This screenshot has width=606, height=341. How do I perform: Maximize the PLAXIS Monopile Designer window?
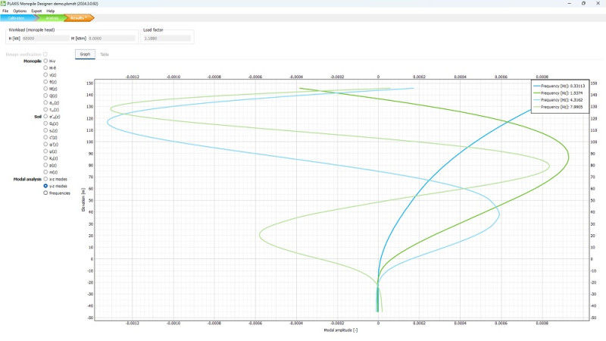click(x=583, y=4)
